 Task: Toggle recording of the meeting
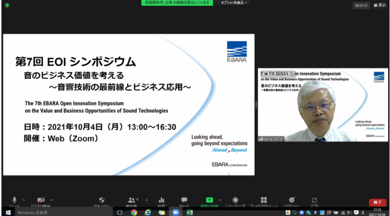235,200
